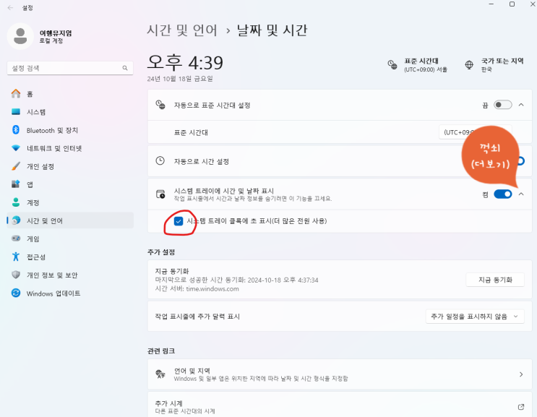Click the 네트워크 및 인터넷 wifi icon
Image resolution: width=537 pixels, height=417 pixels.
click(x=16, y=148)
